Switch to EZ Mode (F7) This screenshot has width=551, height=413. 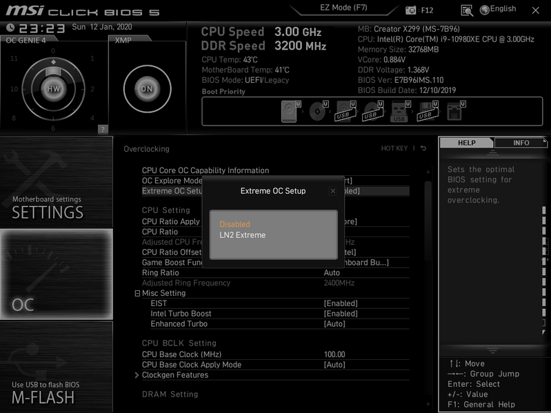point(343,8)
